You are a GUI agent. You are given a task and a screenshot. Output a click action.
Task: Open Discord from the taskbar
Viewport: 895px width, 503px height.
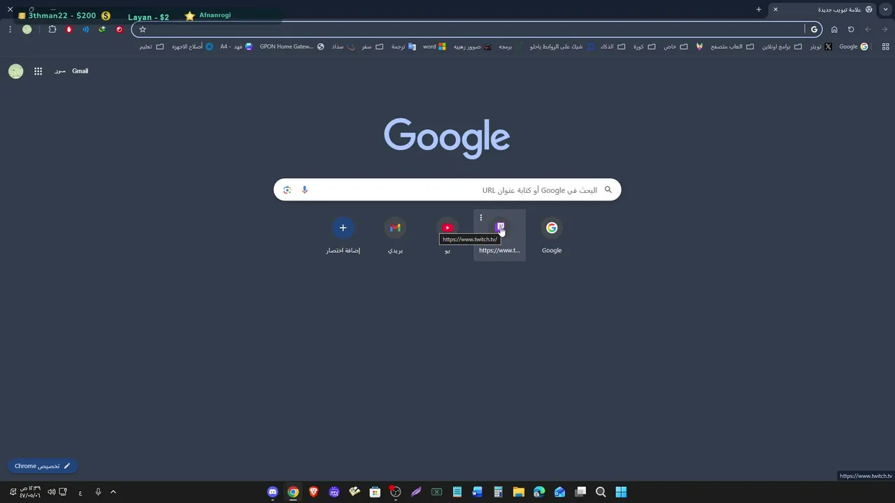pyautogui.click(x=273, y=492)
